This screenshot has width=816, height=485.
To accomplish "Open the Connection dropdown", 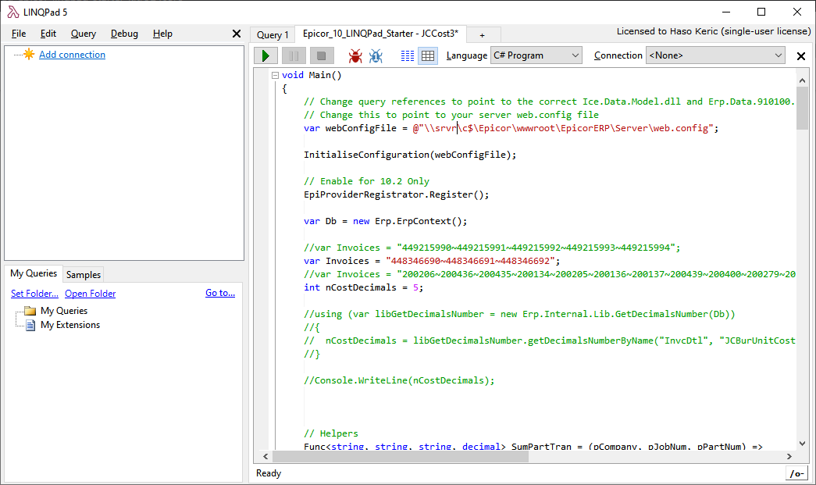I will pos(715,55).
